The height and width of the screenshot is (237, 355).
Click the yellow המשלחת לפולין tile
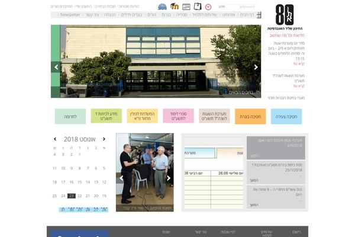click(142, 116)
